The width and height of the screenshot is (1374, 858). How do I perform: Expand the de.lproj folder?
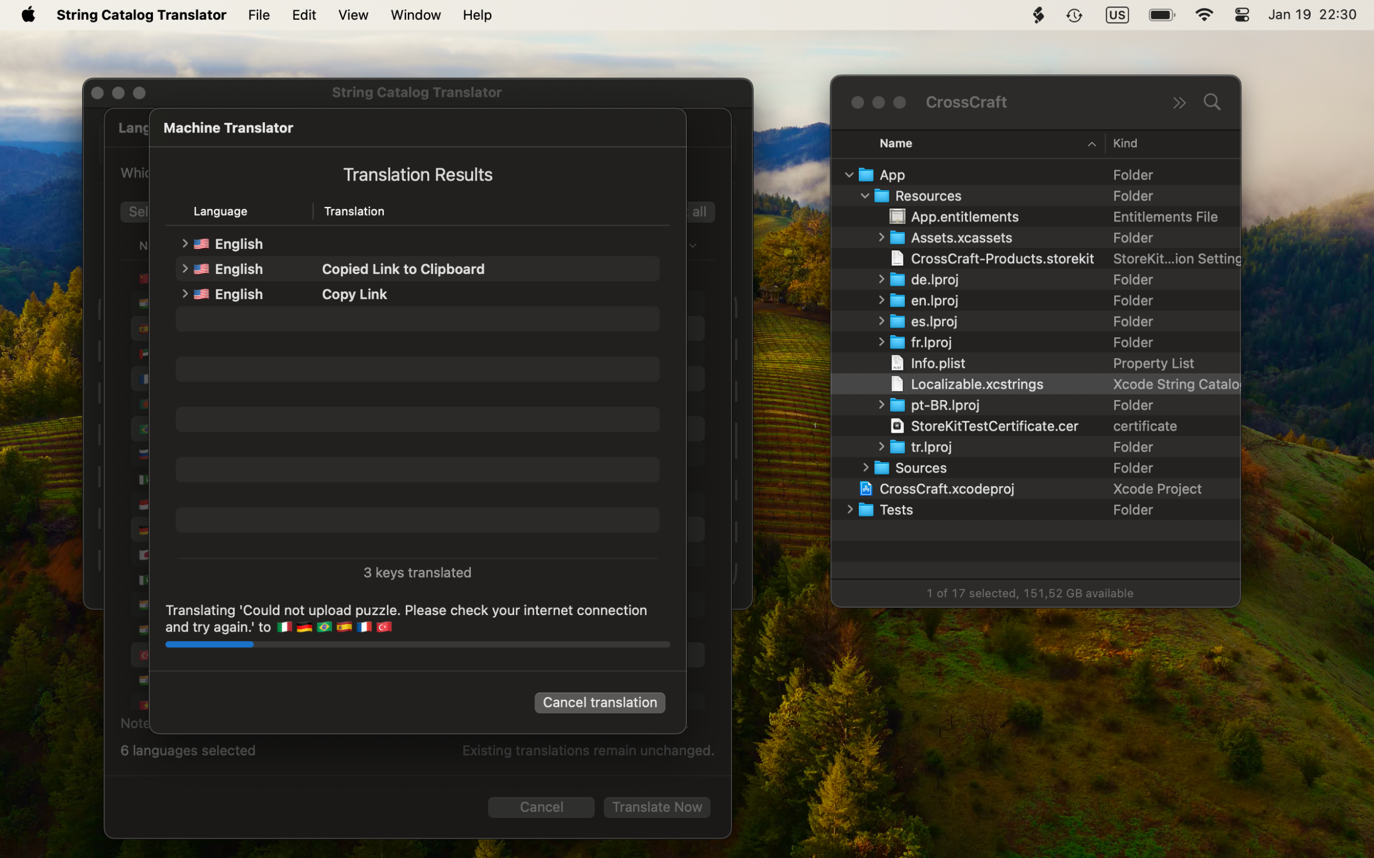pos(881,279)
